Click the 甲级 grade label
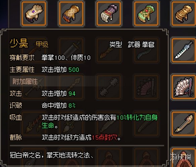This screenshot has width=196, height=167. 42,44
